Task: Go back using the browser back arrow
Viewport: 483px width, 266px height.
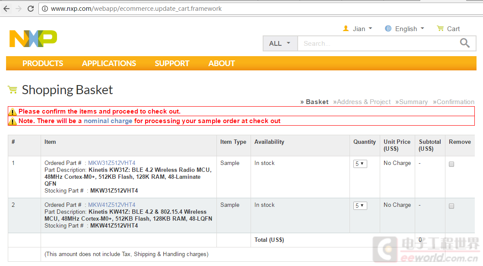Action: point(6,9)
